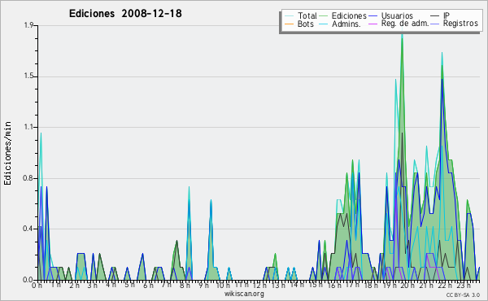Click the '5 h' x-axis label
The height and width of the screenshot is (301, 488).
[129, 285]
